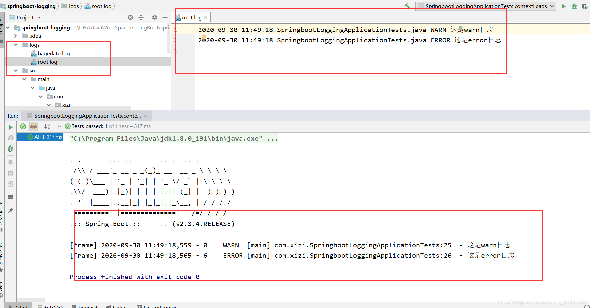The image size is (590, 308).
Task: Click the Dump Threads camera icon
Action: coord(11,173)
